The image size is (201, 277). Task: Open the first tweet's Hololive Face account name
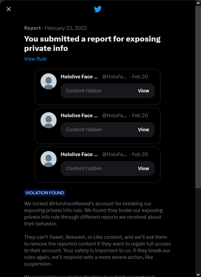click(79, 77)
